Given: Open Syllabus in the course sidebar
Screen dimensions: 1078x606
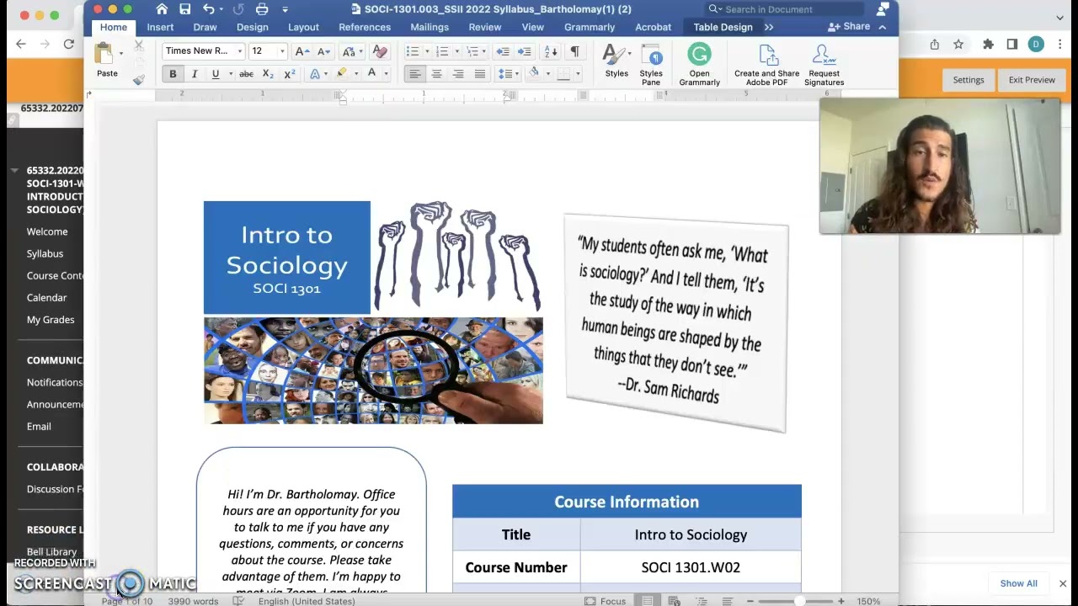Looking at the screenshot, I should tap(45, 253).
